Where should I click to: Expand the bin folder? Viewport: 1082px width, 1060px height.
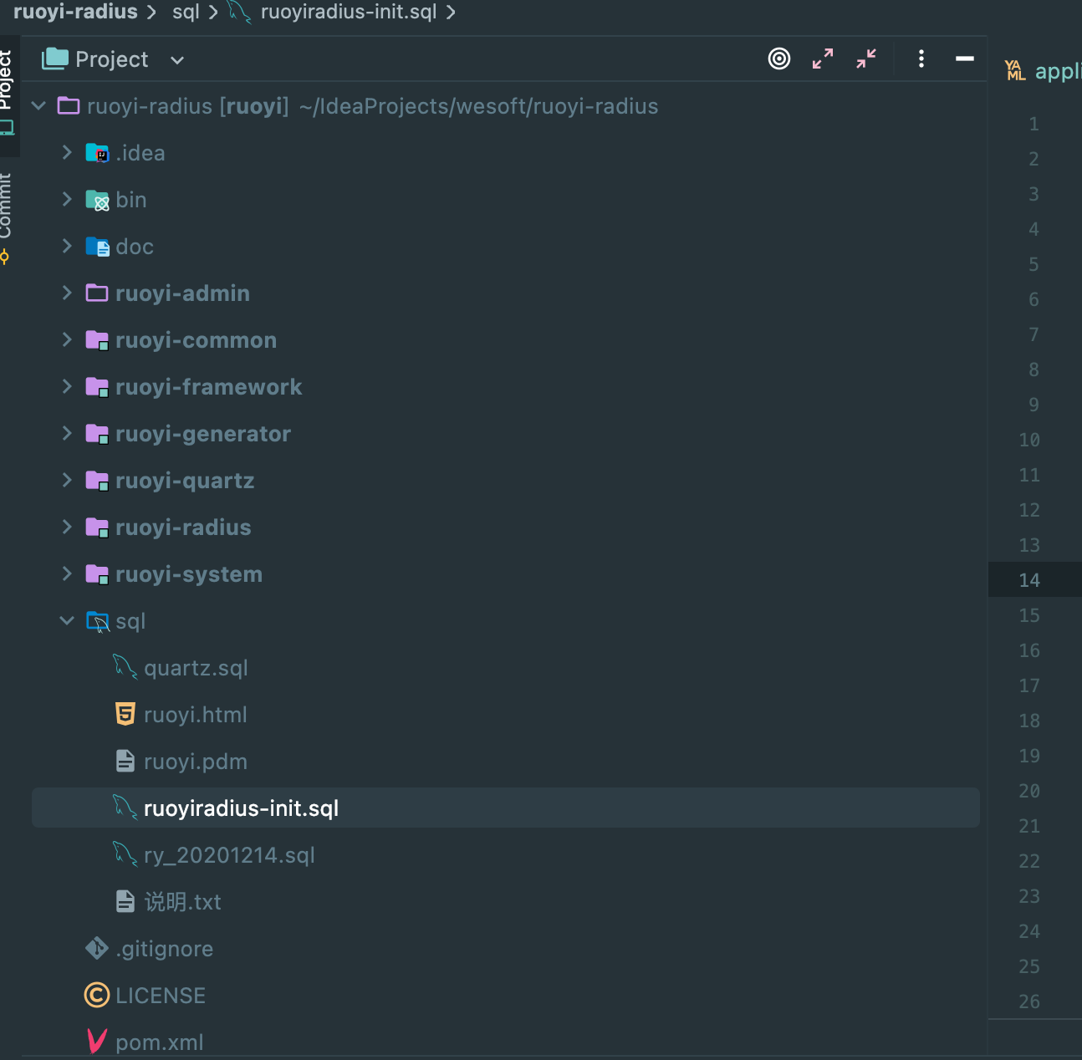(x=67, y=199)
